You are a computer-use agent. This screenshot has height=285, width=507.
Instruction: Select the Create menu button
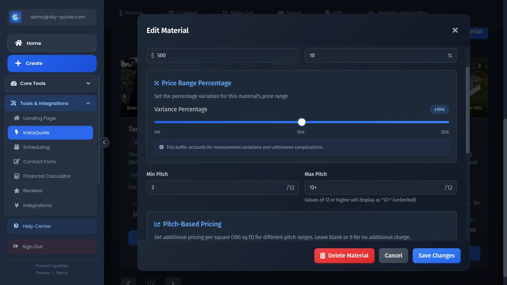pyautogui.click(x=52, y=63)
